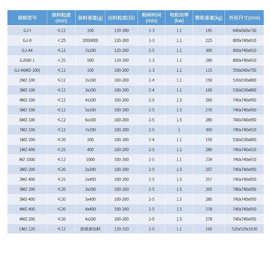Click the 7MZ-100 model name
The image size is (271, 254).
coord(27,130)
